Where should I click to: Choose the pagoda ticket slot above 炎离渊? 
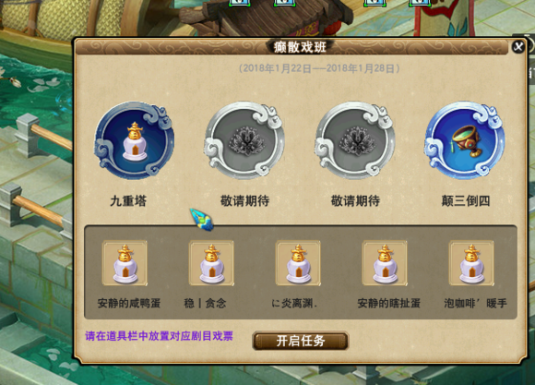point(298,263)
